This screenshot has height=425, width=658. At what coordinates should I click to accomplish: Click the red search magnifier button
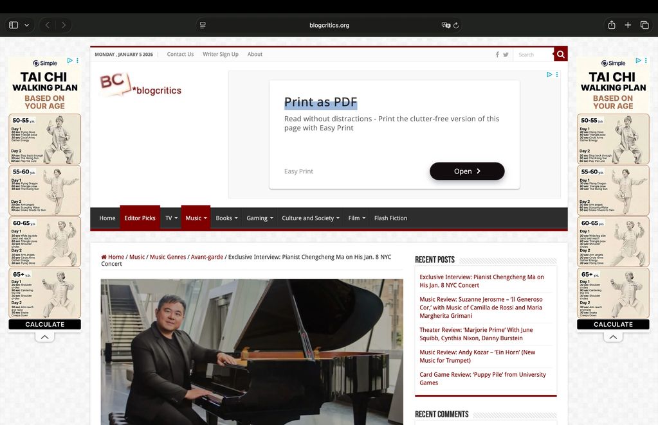tap(561, 55)
